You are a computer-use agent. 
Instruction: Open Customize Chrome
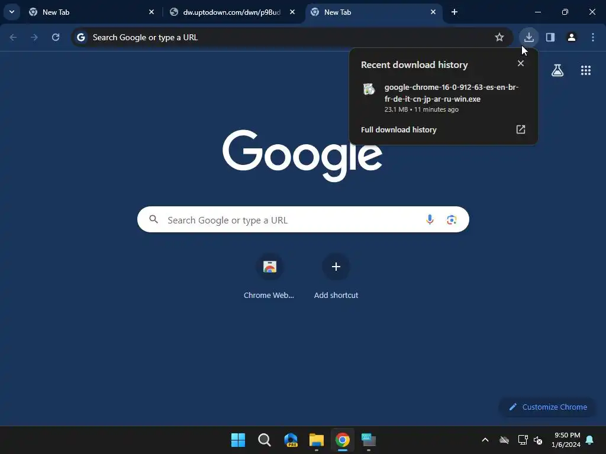coord(548,407)
